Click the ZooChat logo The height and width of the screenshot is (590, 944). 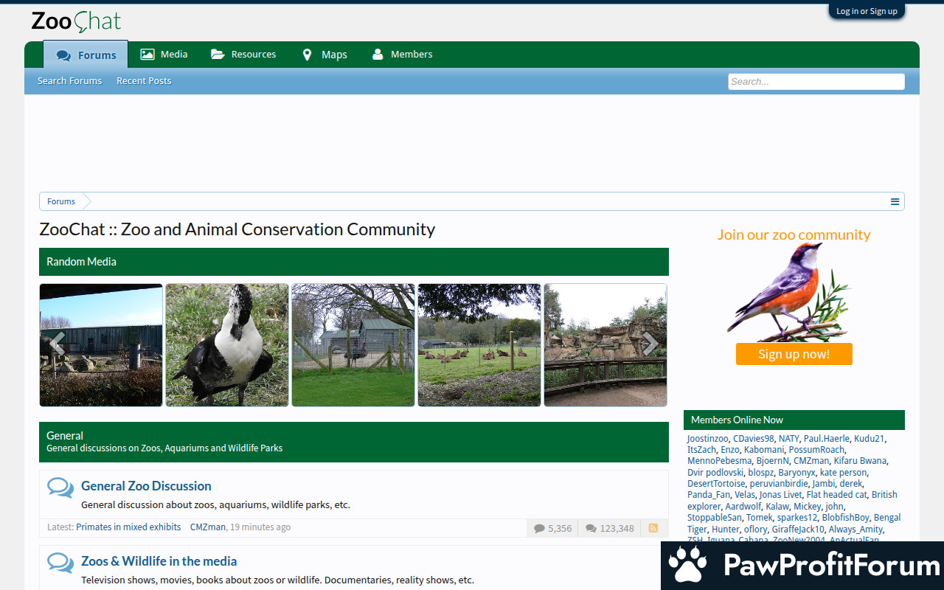pos(76,21)
